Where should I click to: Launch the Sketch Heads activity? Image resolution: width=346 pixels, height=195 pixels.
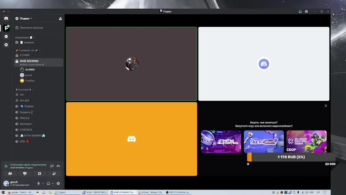264,142
